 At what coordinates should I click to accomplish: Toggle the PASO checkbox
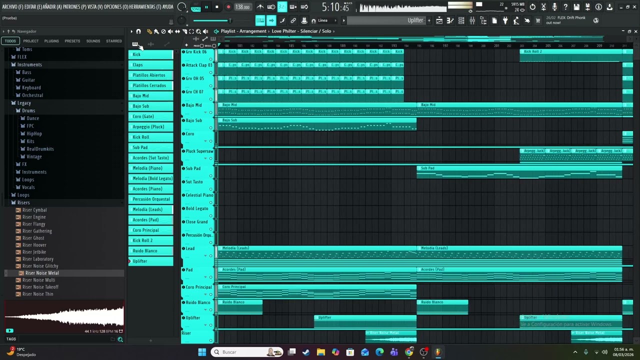coord(201,46)
